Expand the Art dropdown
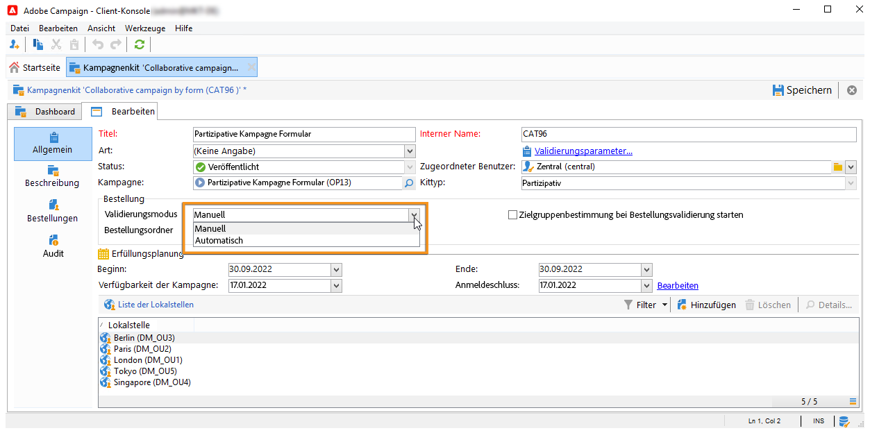870x433 pixels. click(x=410, y=151)
